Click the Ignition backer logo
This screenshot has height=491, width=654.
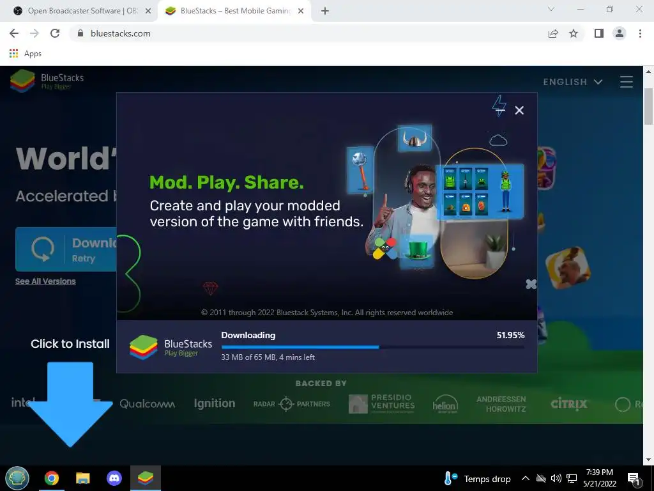[x=215, y=403]
